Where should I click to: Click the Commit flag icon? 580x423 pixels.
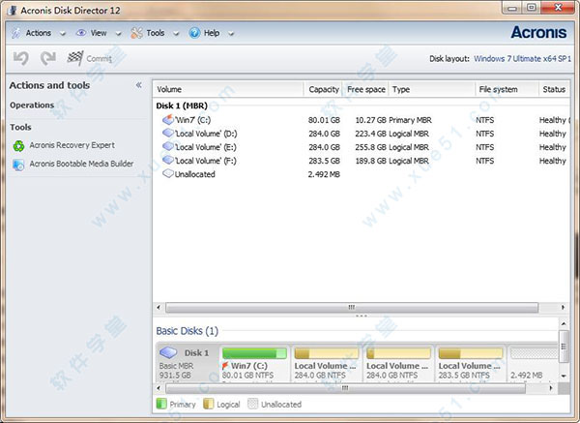click(73, 58)
